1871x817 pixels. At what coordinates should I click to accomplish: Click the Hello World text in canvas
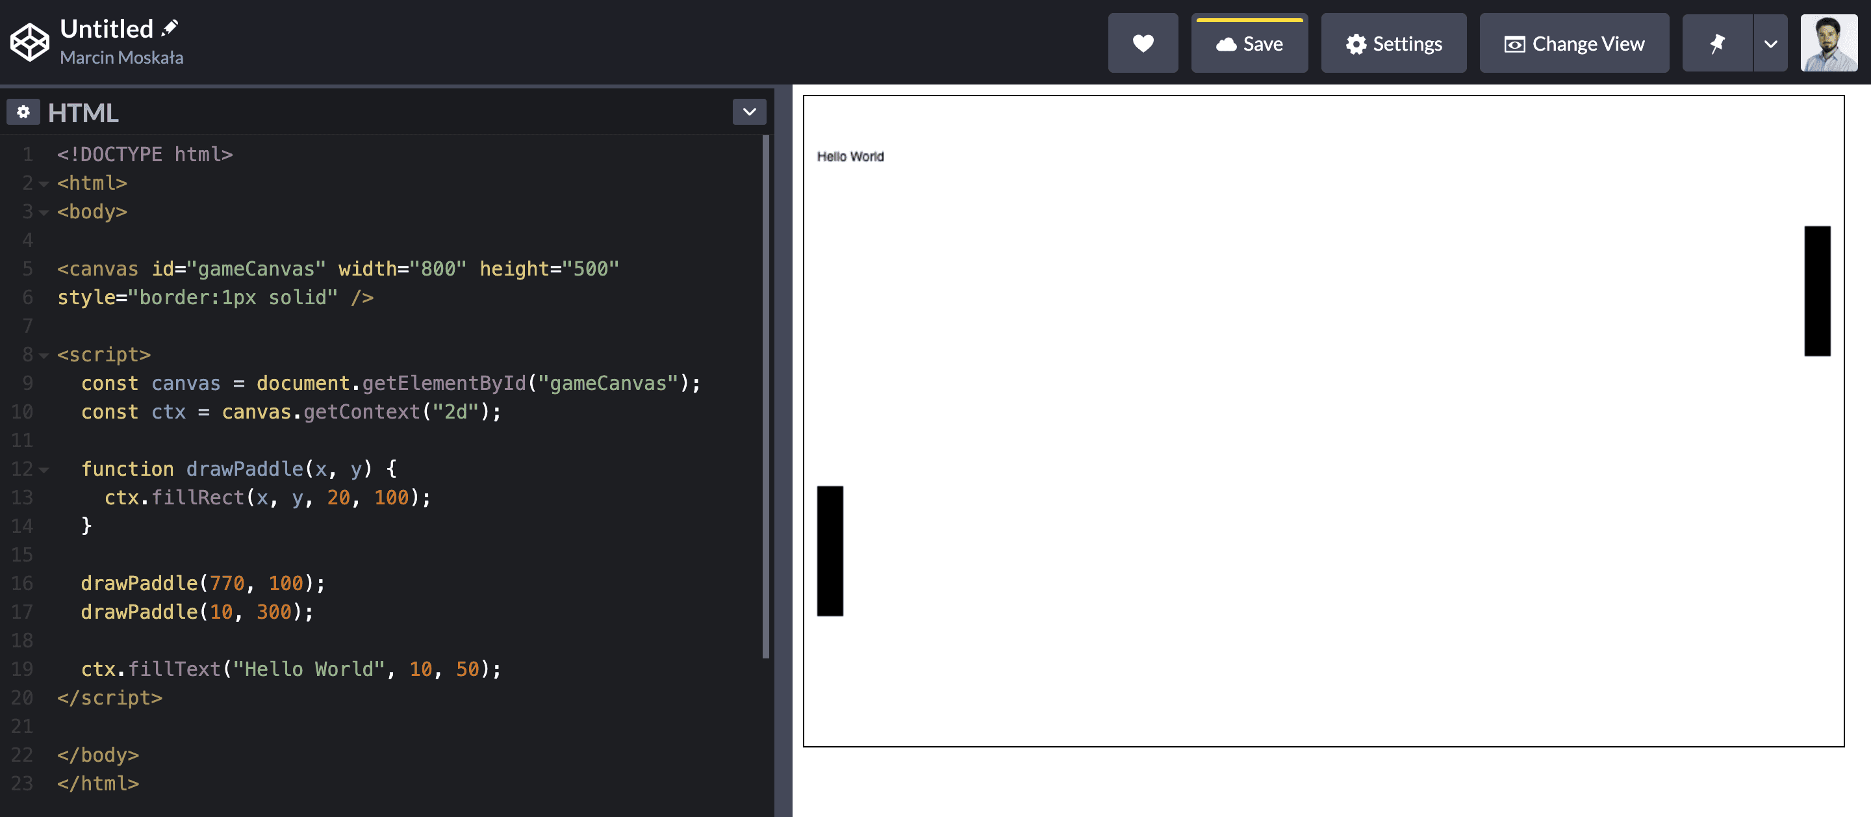pyautogui.click(x=850, y=156)
